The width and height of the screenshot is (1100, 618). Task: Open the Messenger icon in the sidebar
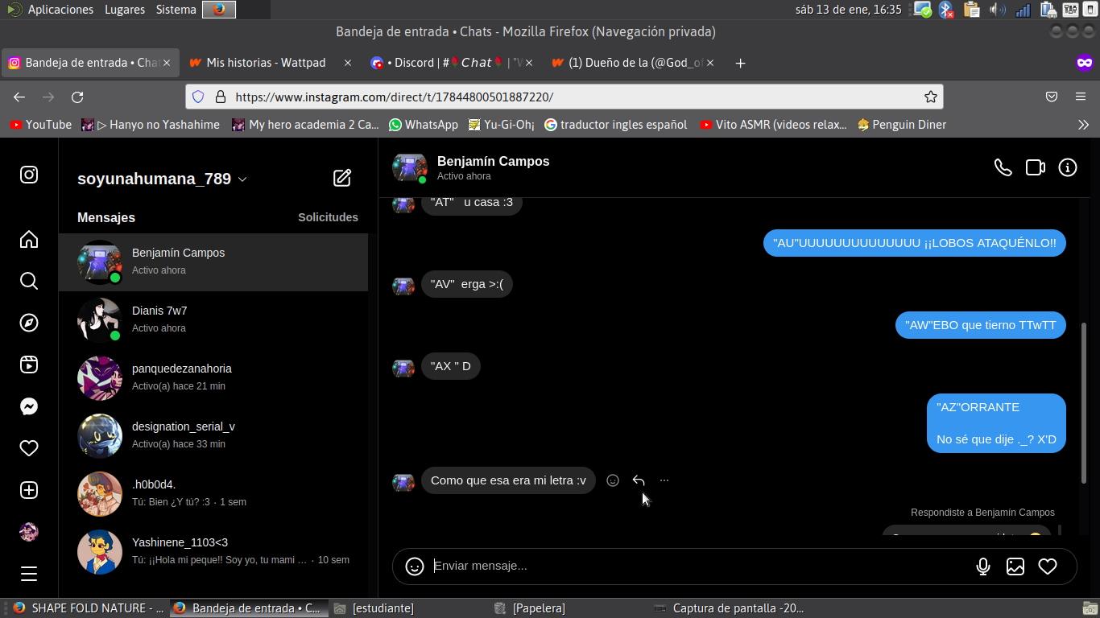click(29, 406)
